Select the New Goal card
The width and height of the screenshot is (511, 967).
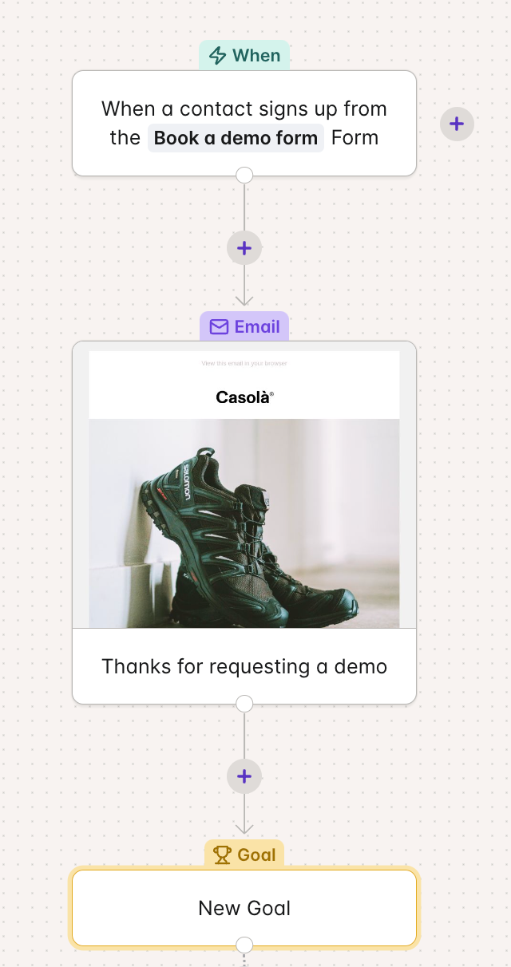tap(244, 908)
